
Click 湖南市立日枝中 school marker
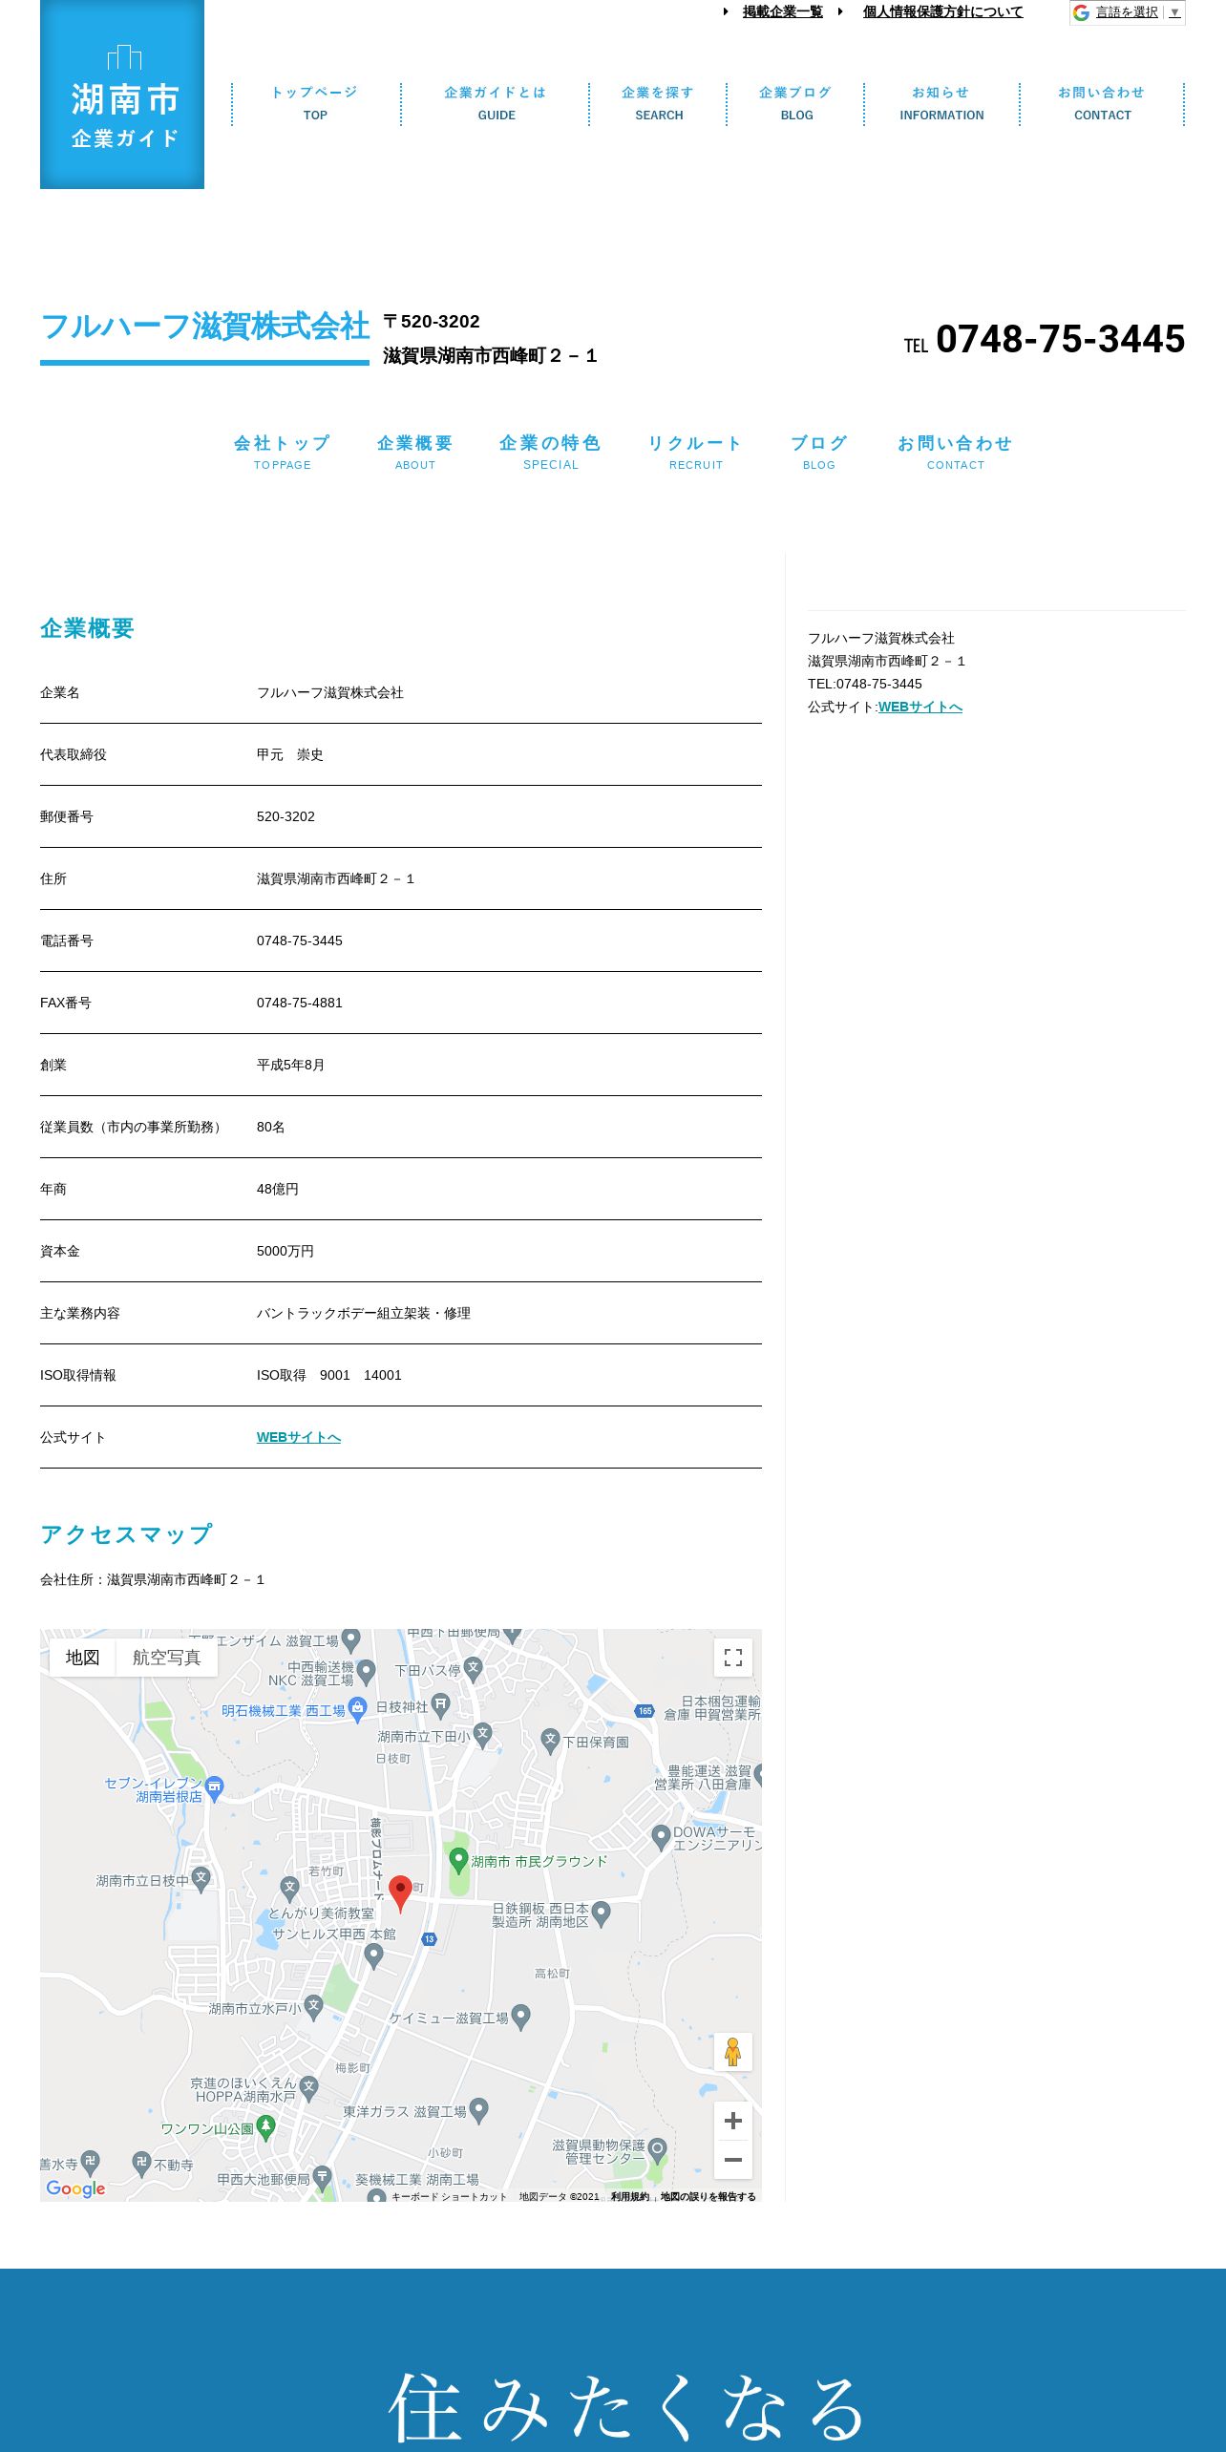click(x=201, y=1879)
